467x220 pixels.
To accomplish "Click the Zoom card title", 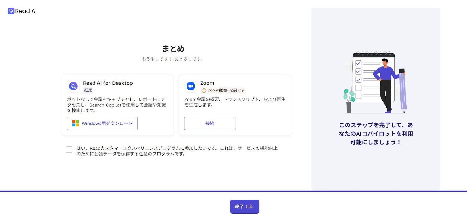I will click(x=207, y=83).
